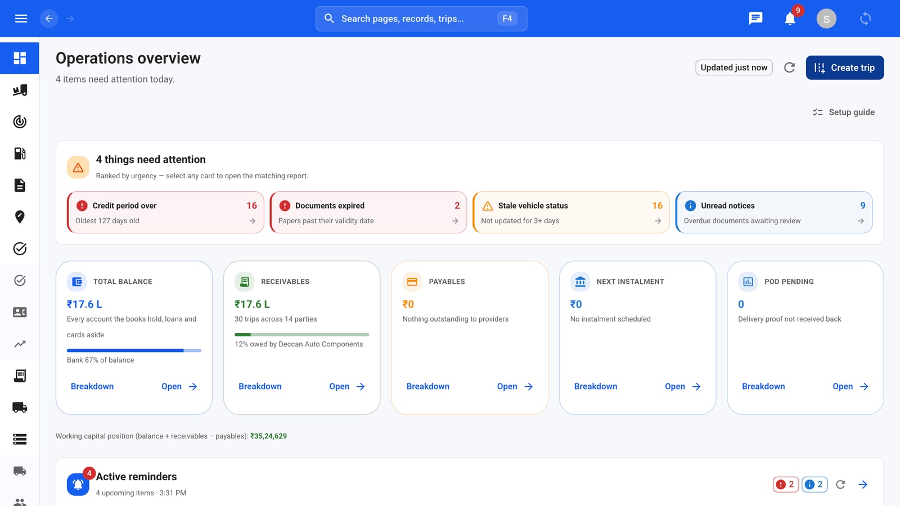Click Breakdown under Receivables
This screenshot has height=506, width=900.
coord(260,386)
